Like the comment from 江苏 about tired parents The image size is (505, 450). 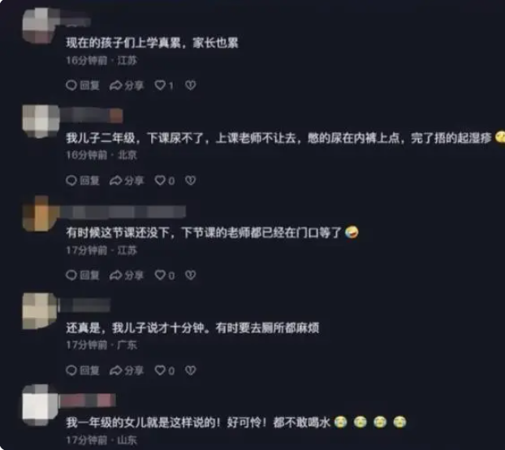coord(164,85)
